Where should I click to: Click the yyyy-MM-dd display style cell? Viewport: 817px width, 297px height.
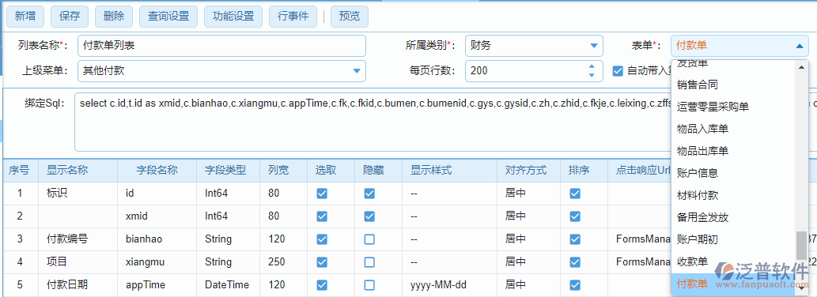(450, 285)
